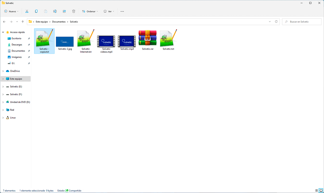324x193 pixels.
Task: Click the Buscar en Solvetic field
Action: [302, 22]
